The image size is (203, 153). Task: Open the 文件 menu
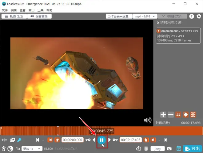click(5, 10)
